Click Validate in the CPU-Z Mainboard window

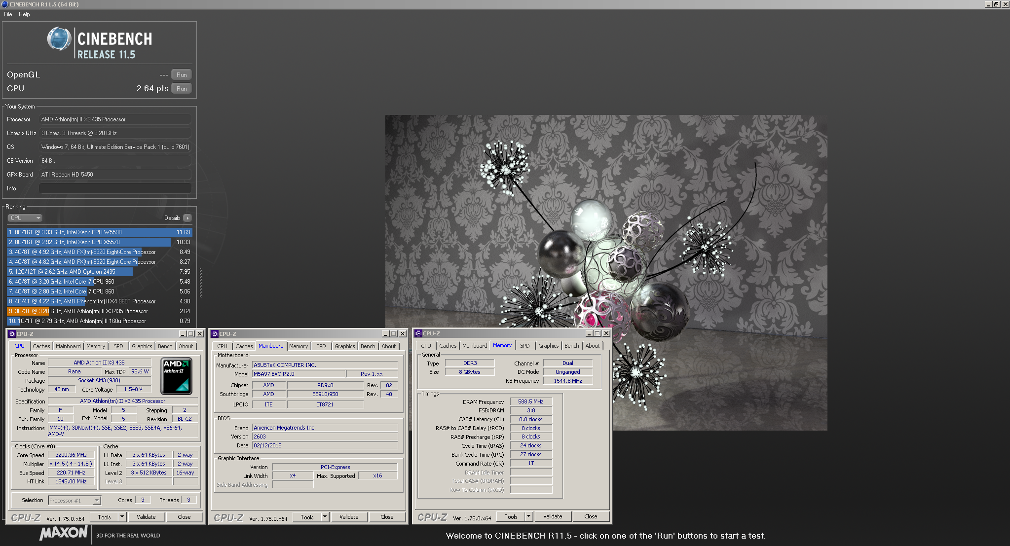tap(349, 517)
